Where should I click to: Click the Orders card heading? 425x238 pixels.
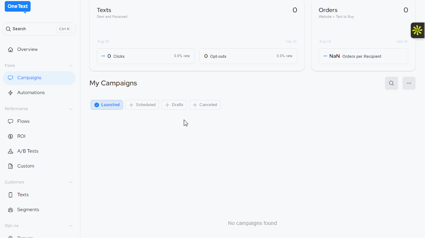tap(328, 10)
